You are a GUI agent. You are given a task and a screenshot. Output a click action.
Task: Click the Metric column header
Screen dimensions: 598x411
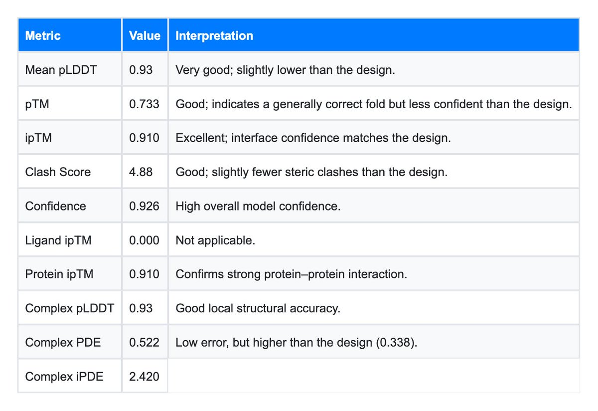(x=43, y=36)
